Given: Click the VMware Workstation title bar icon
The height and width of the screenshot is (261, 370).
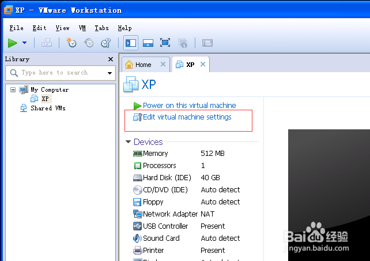Looking at the screenshot, I should point(8,10).
